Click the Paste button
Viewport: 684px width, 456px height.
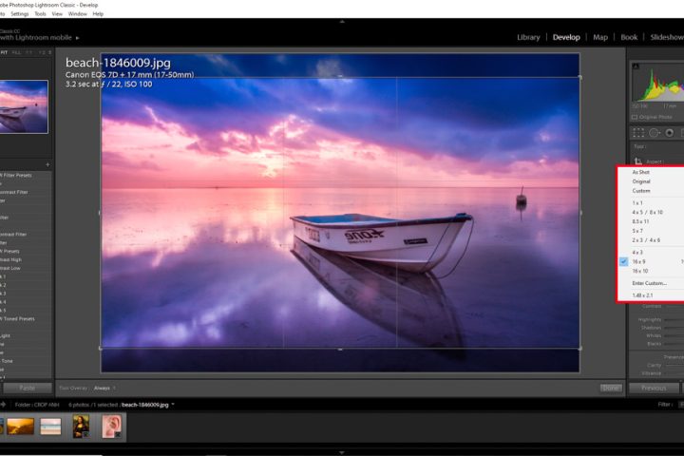[x=28, y=388]
